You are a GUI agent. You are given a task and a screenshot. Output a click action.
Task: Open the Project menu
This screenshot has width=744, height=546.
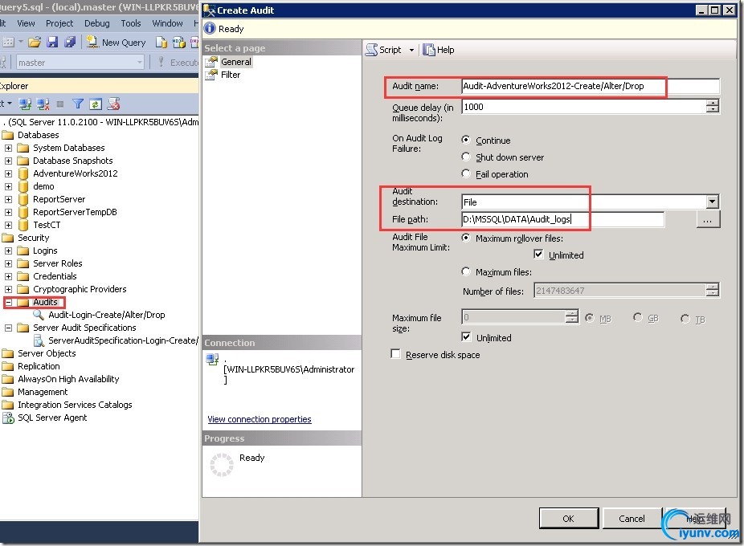pyautogui.click(x=59, y=23)
